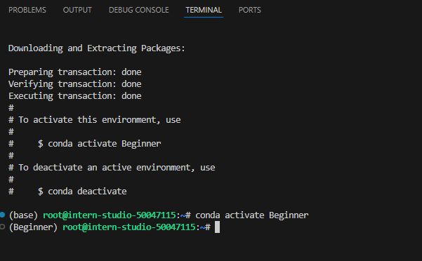Select the TERMINAL tab
Viewport: 422px width, 261px height.
[x=204, y=10]
